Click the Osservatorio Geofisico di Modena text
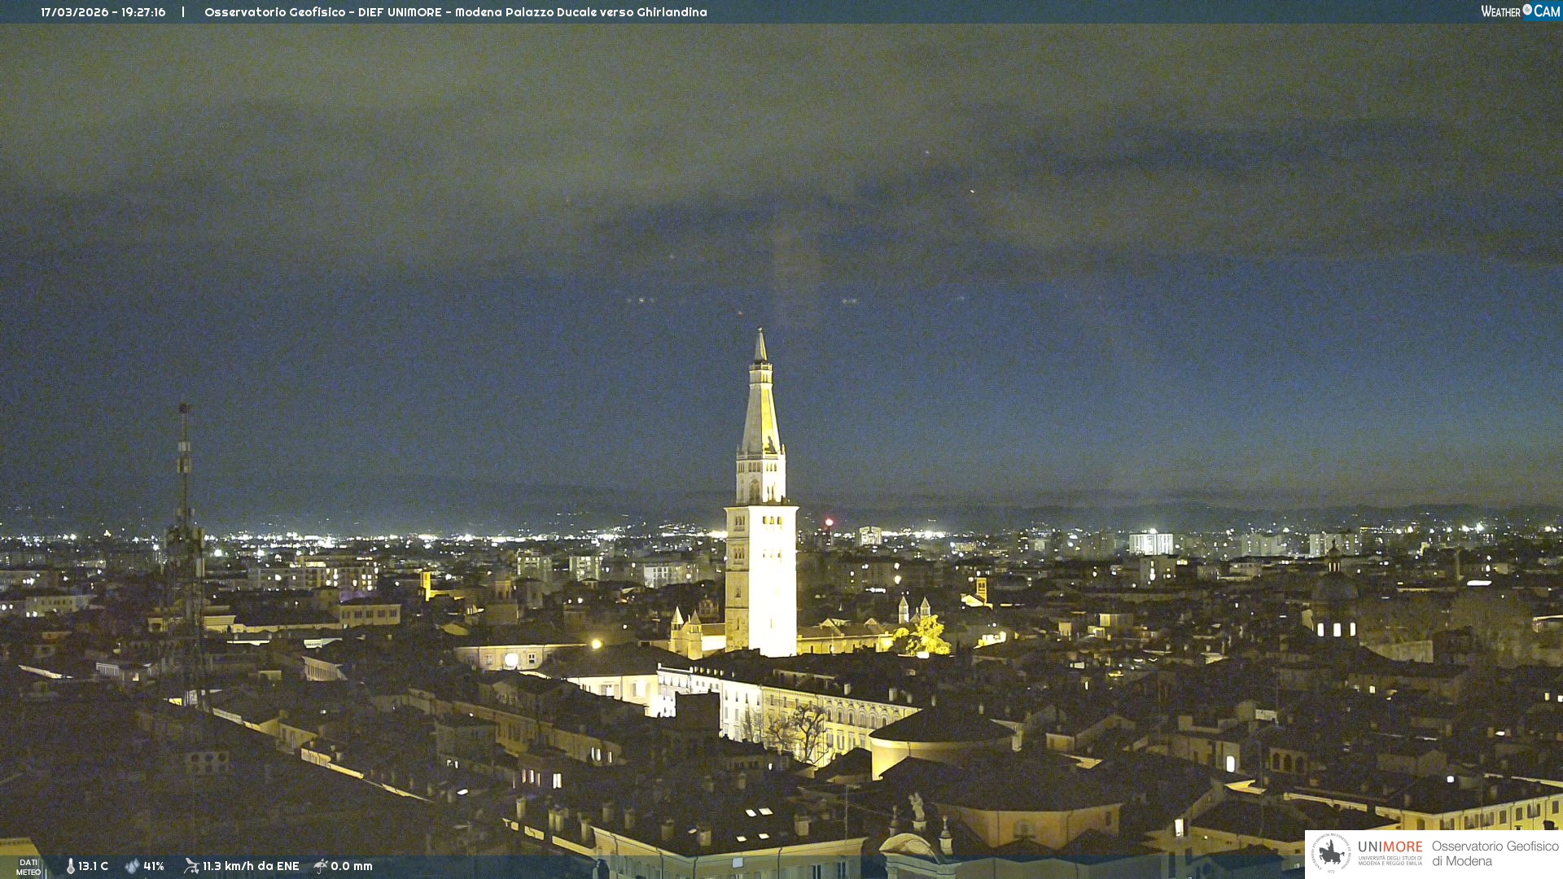Viewport: 1563px width, 879px height. coord(1495,853)
